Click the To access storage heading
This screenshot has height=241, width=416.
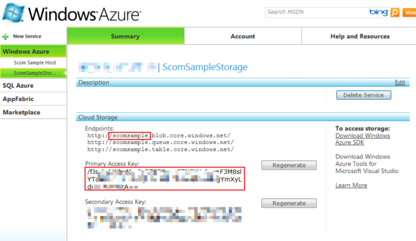[362, 128]
